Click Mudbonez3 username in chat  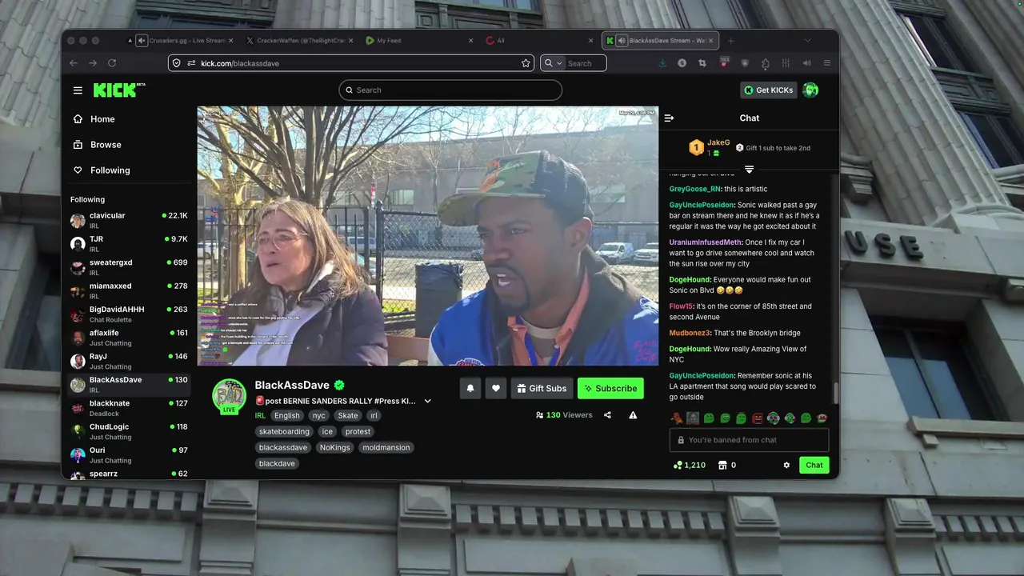pyautogui.click(x=690, y=333)
